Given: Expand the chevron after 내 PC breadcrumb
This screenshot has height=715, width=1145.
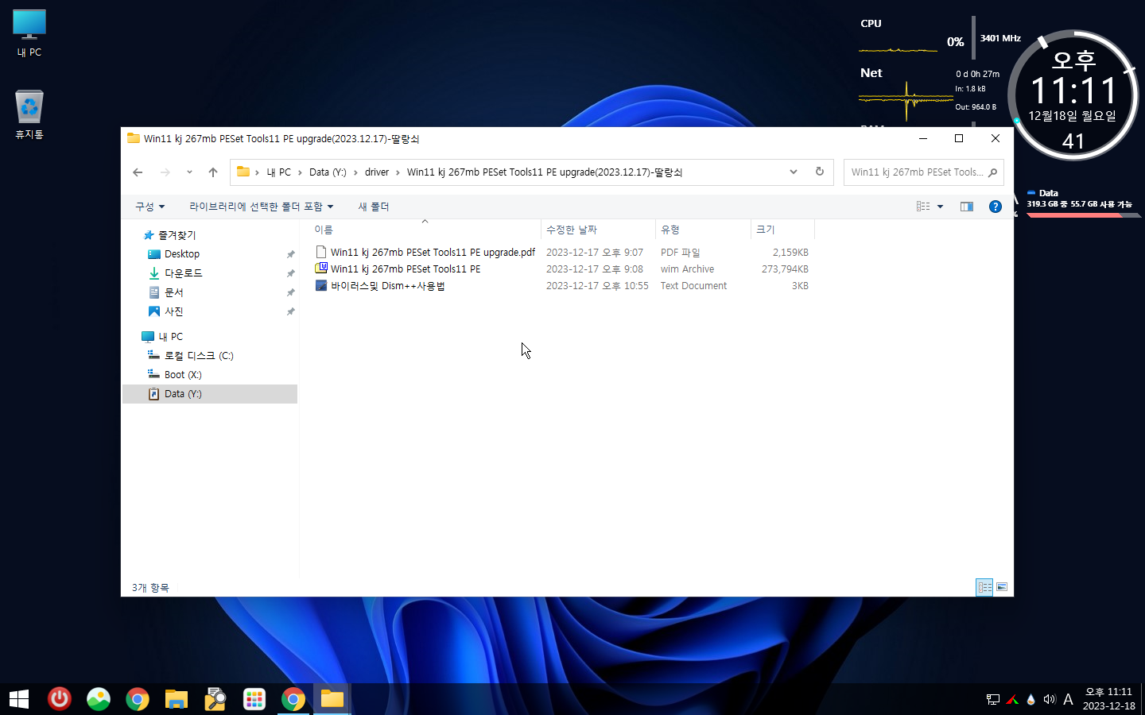Looking at the screenshot, I should click(300, 172).
